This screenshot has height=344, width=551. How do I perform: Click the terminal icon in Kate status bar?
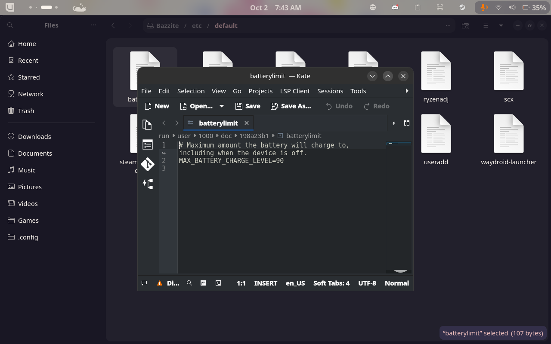point(218,283)
